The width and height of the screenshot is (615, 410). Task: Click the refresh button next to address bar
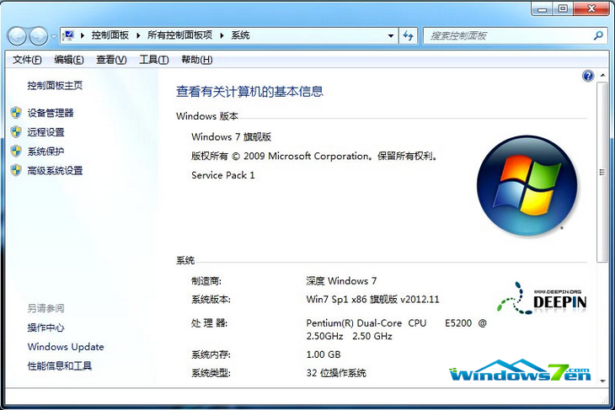coord(409,35)
